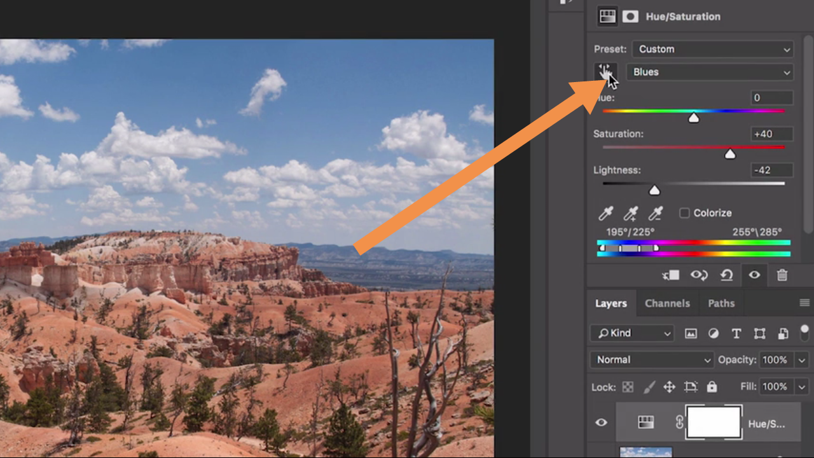
Task: Click the view previous state icon
Action: coord(699,275)
